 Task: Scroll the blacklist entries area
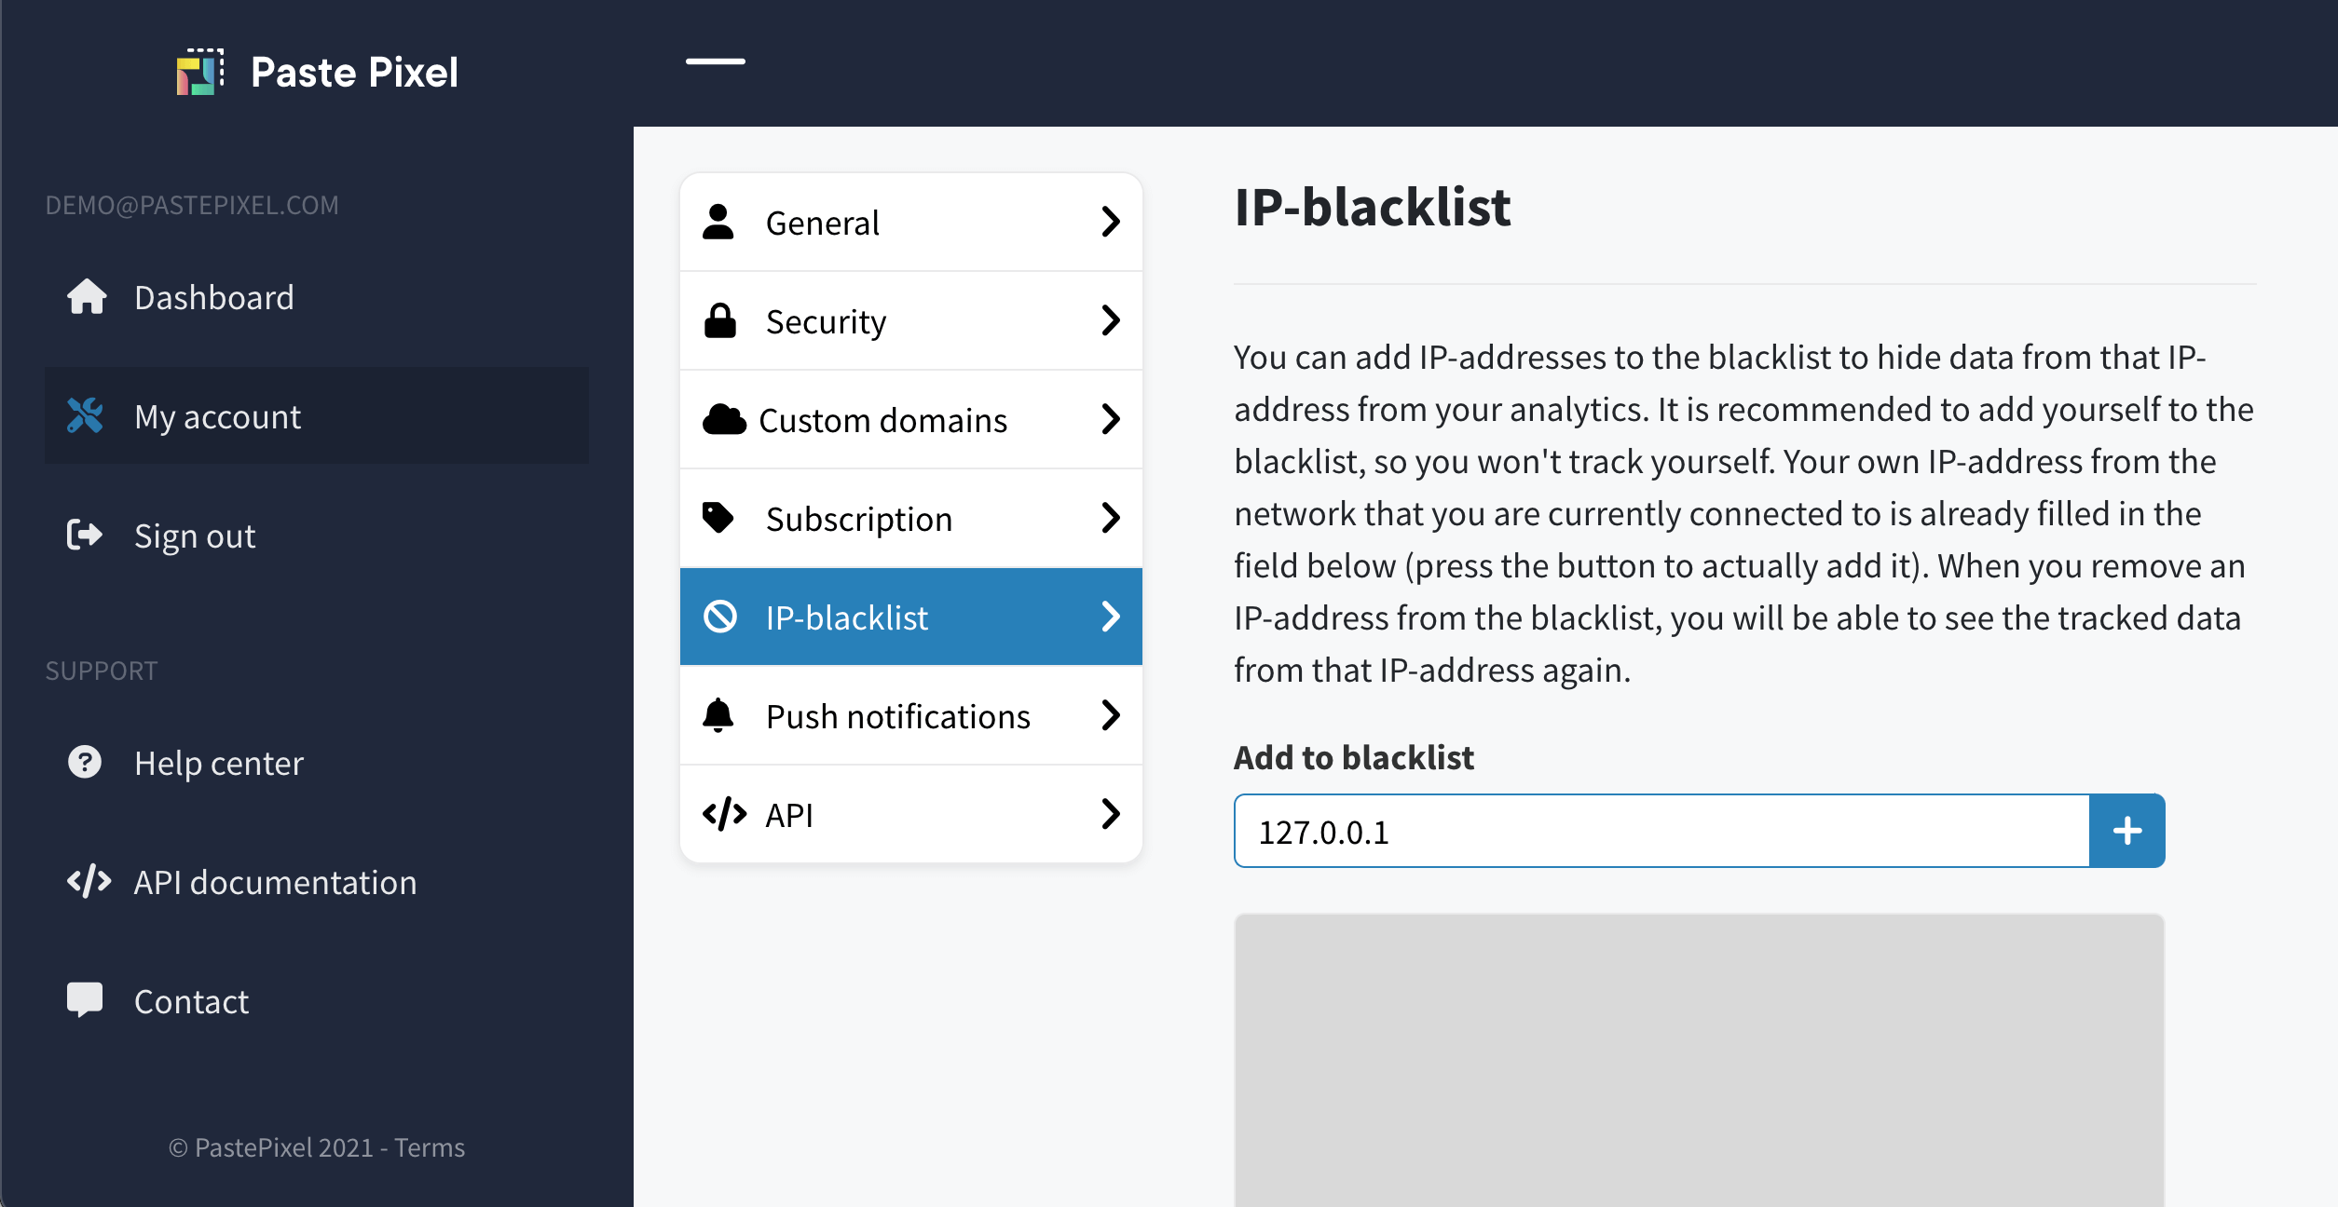(1699, 1063)
